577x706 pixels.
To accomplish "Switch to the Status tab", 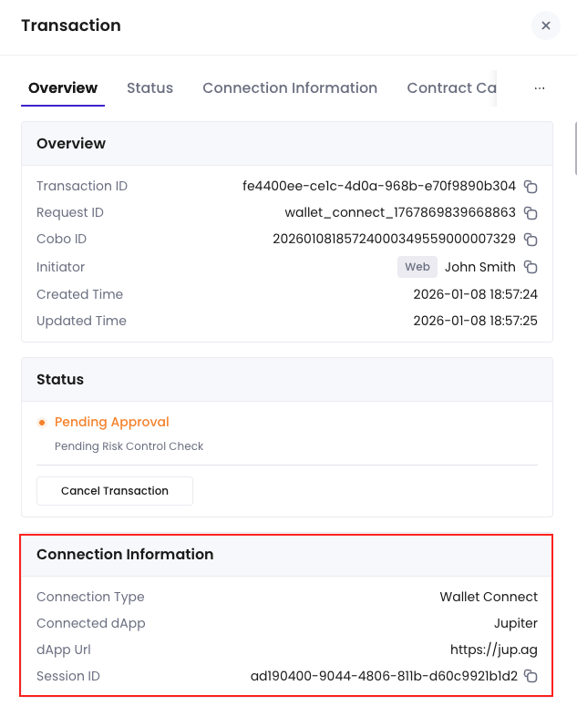I will point(149,88).
